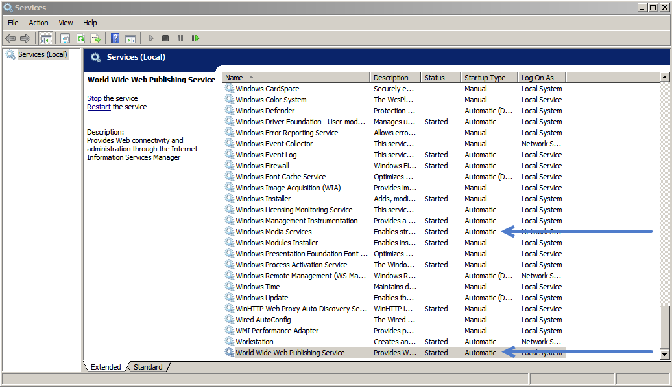Select Windows Event Collector service
This screenshot has height=387, width=672.
point(274,144)
